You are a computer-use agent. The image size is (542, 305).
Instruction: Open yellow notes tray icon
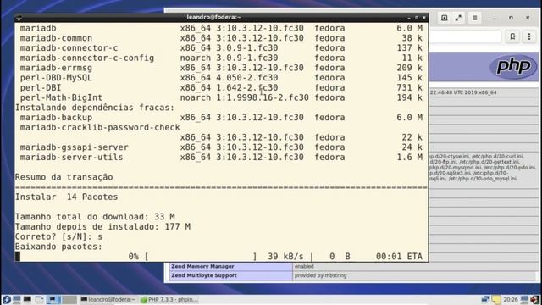[x=496, y=299]
